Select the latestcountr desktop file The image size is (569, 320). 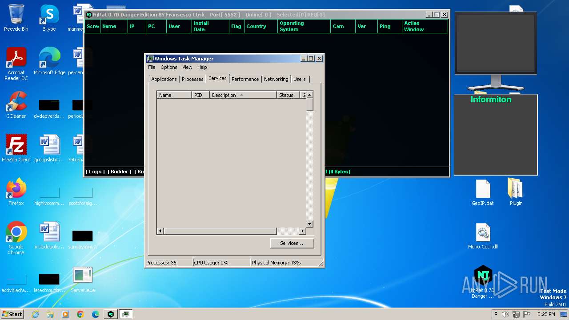(49, 283)
